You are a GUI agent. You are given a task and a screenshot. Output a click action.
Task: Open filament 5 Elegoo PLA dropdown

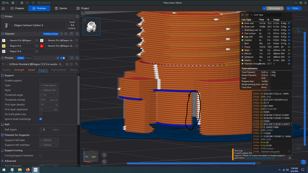[x=20, y=51]
